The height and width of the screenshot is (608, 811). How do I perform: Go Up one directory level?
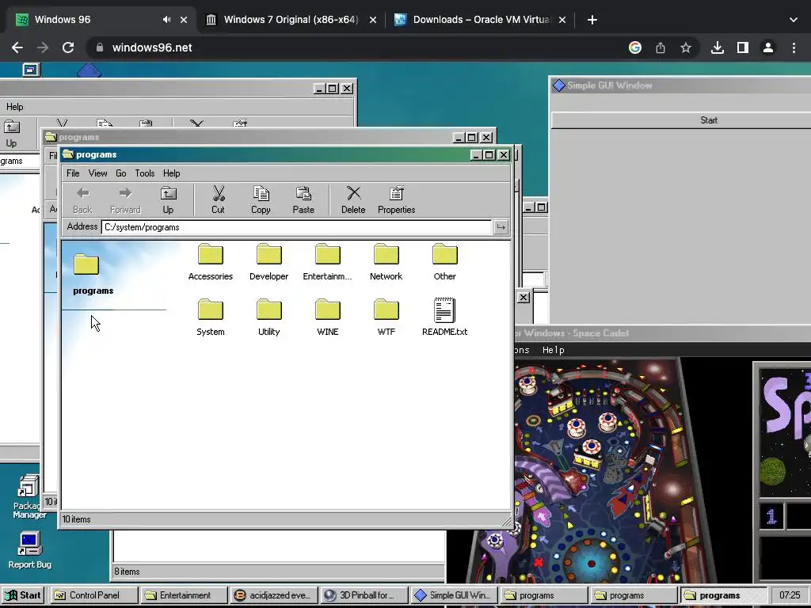(x=168, y=200)
